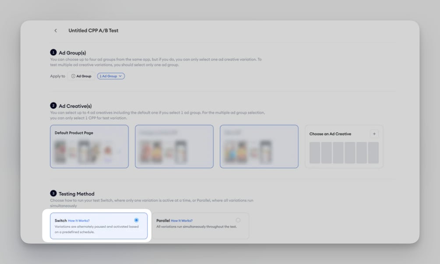440x264 pixels.
Task: Click the Switch option description text
Action: coord(96,229)
